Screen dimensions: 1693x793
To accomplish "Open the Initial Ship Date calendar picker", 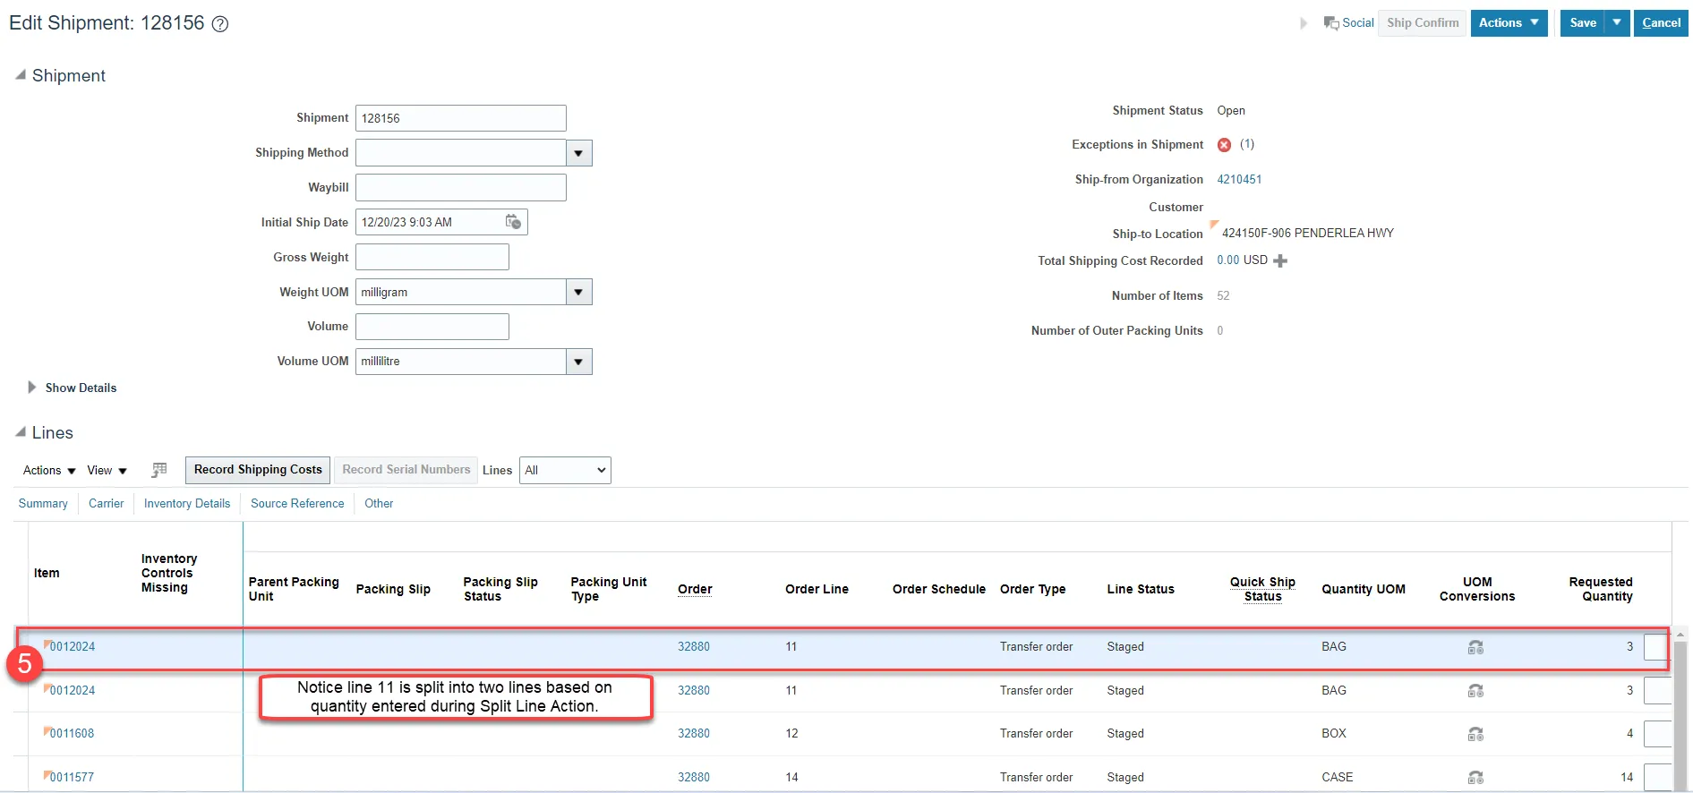I will point(513,222).
